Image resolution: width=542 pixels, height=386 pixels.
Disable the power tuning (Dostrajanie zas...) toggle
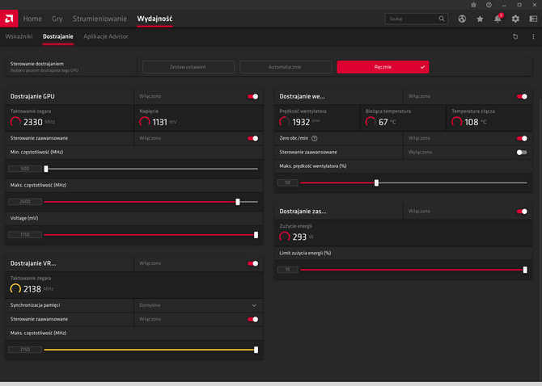522,212
